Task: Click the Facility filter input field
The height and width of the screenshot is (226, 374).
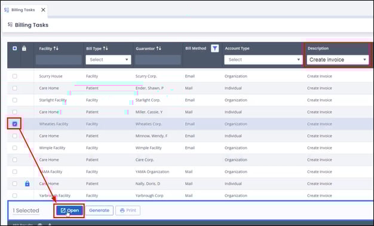Action: point(59,60)
